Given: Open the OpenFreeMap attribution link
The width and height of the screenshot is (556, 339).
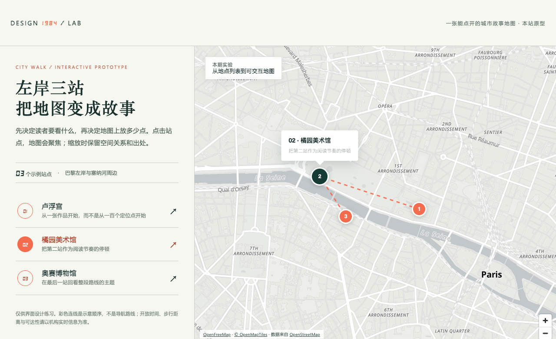Looking at the screenshot, I should tap(217, 335).
